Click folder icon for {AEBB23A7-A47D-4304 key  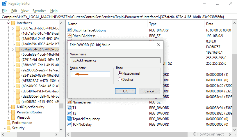(x=18, y=81)
